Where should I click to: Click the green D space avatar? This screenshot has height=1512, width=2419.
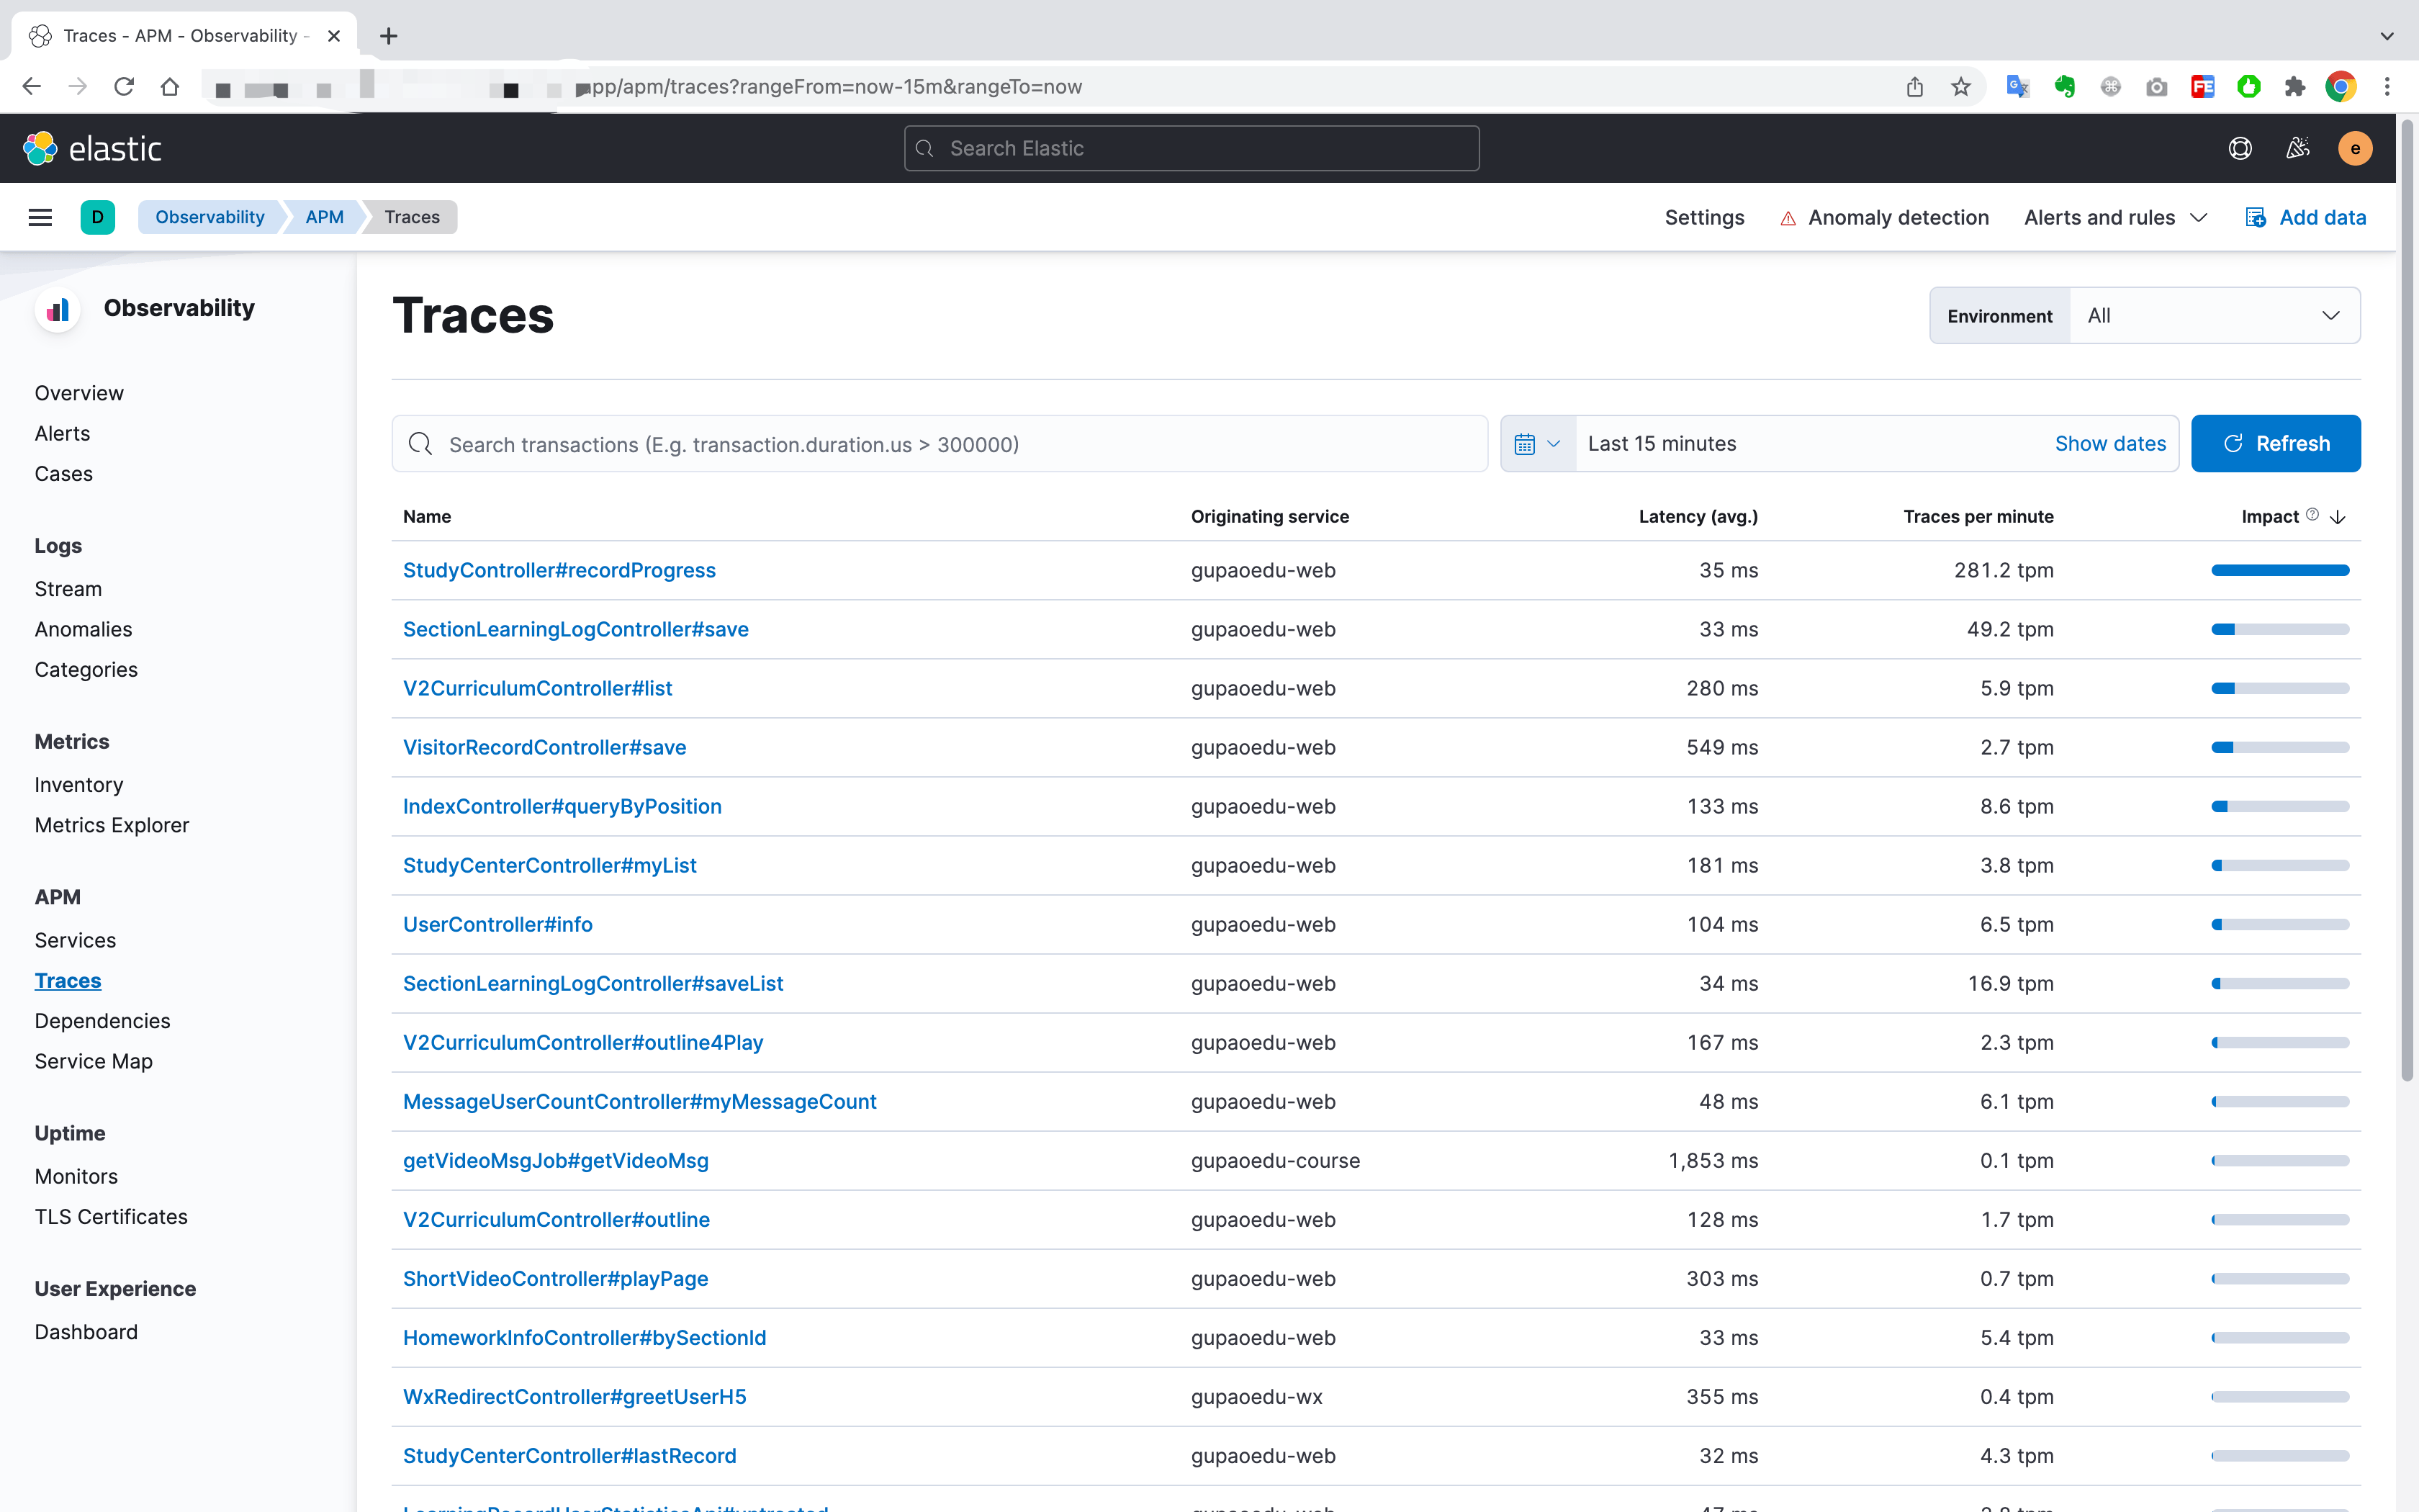click(97, 217)
